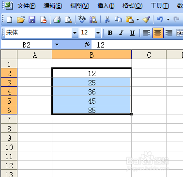Open the Undo history dropdown arrow

coord(168,19)
